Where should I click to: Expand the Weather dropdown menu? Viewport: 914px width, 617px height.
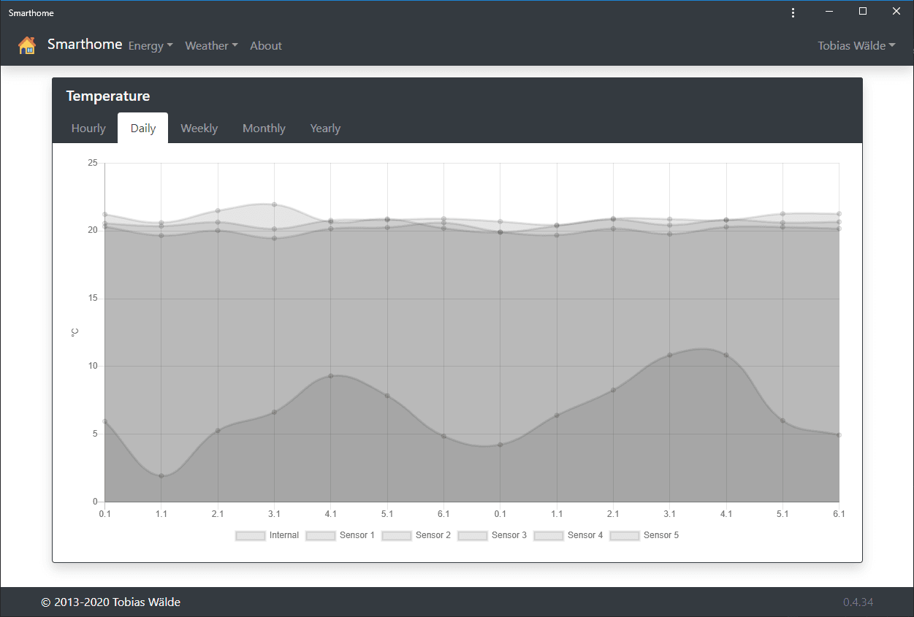[x=211, y=45]
